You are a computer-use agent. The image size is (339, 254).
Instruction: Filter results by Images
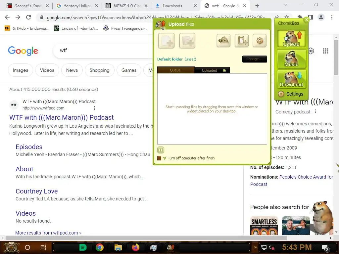click(20, 70)
